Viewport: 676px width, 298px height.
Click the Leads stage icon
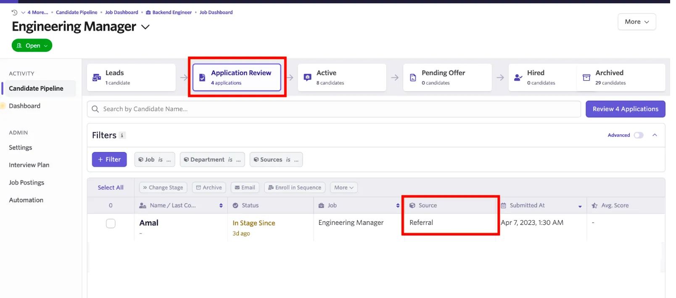(97, 77)
